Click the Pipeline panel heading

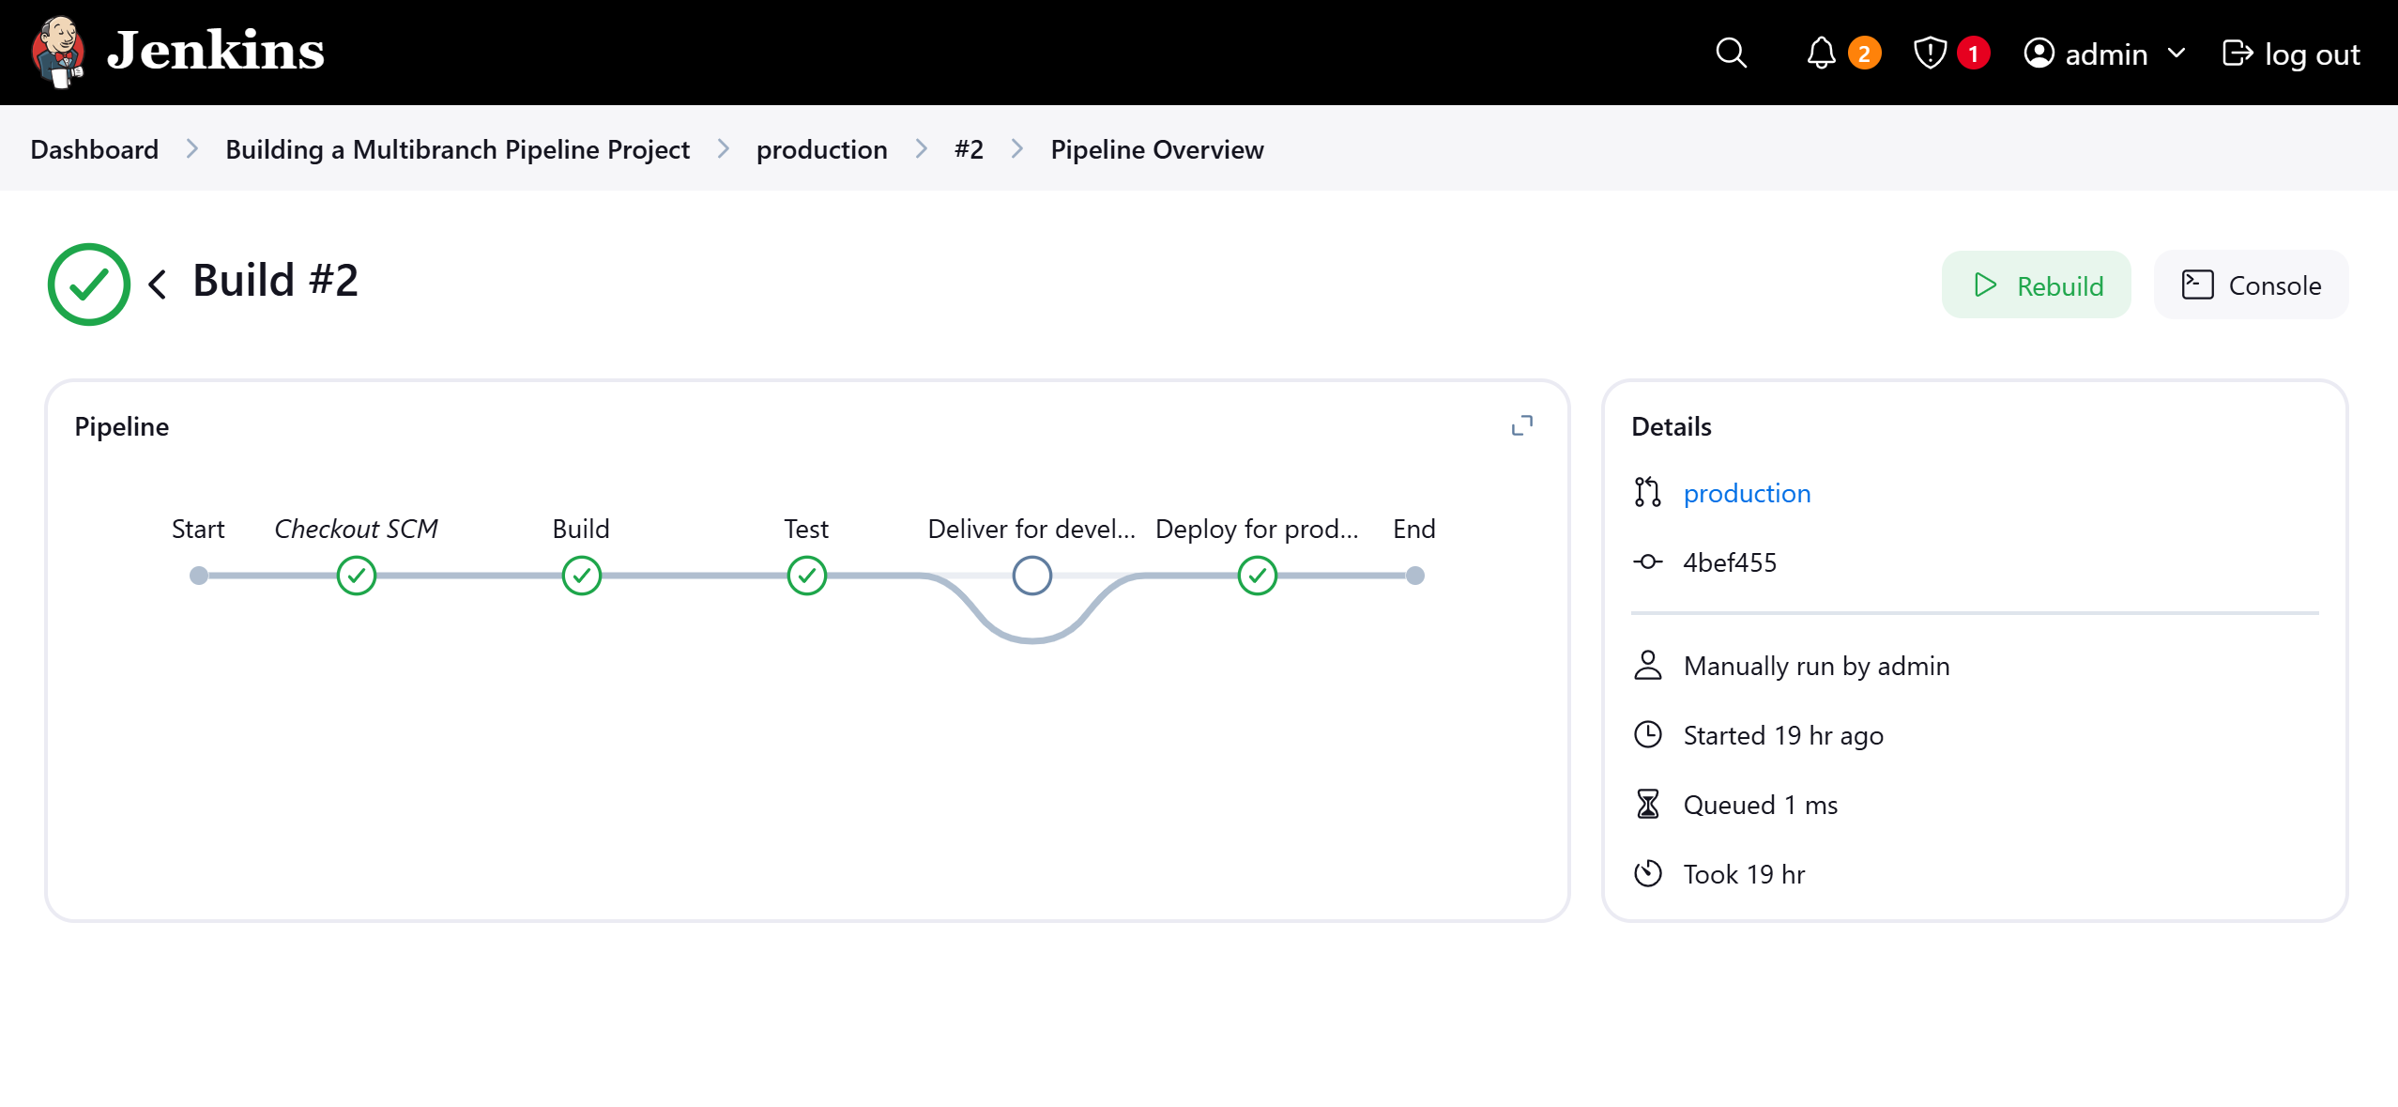(121, 426)
